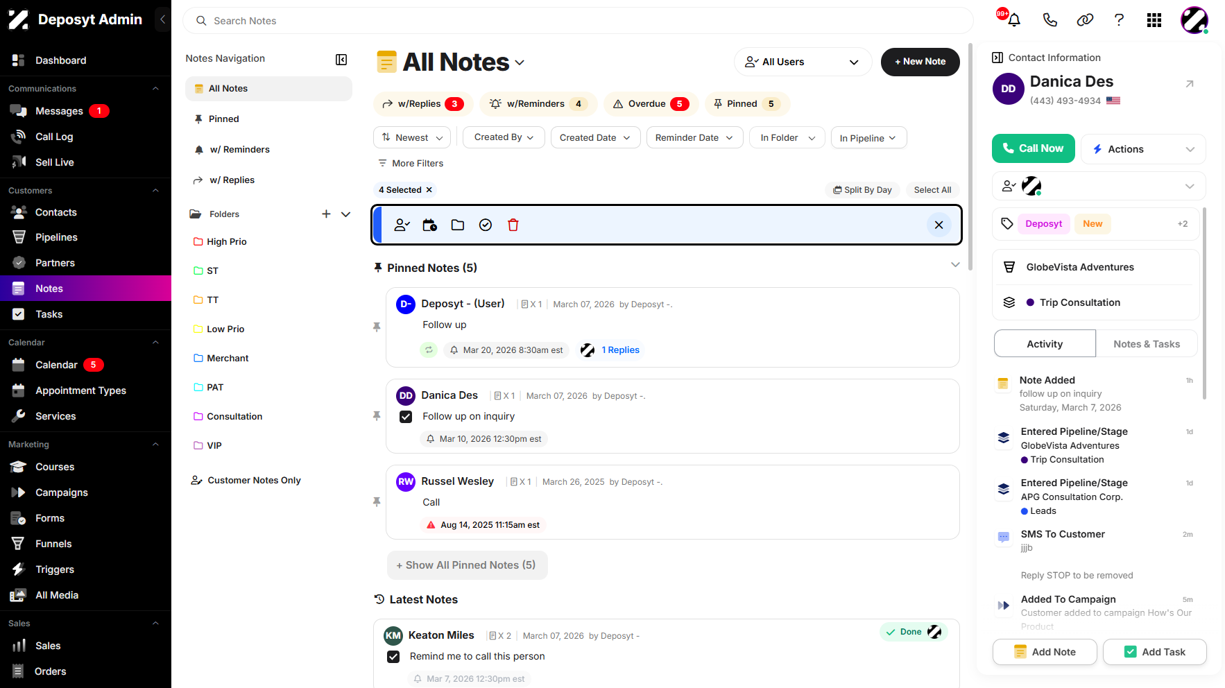Open the High Prio folder
The width and height of the screenshot is (1225, 688).
227,242
